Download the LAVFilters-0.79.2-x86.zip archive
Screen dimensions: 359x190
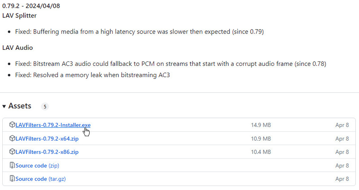(x=47, y=152)
